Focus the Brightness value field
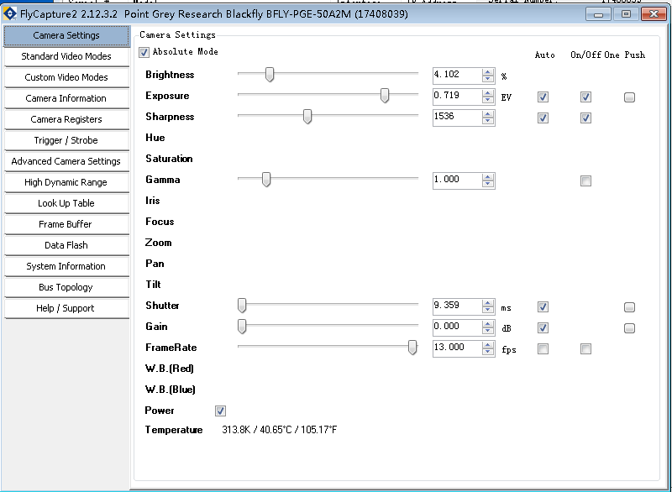 pyautogui.click(x=457, y=76)
